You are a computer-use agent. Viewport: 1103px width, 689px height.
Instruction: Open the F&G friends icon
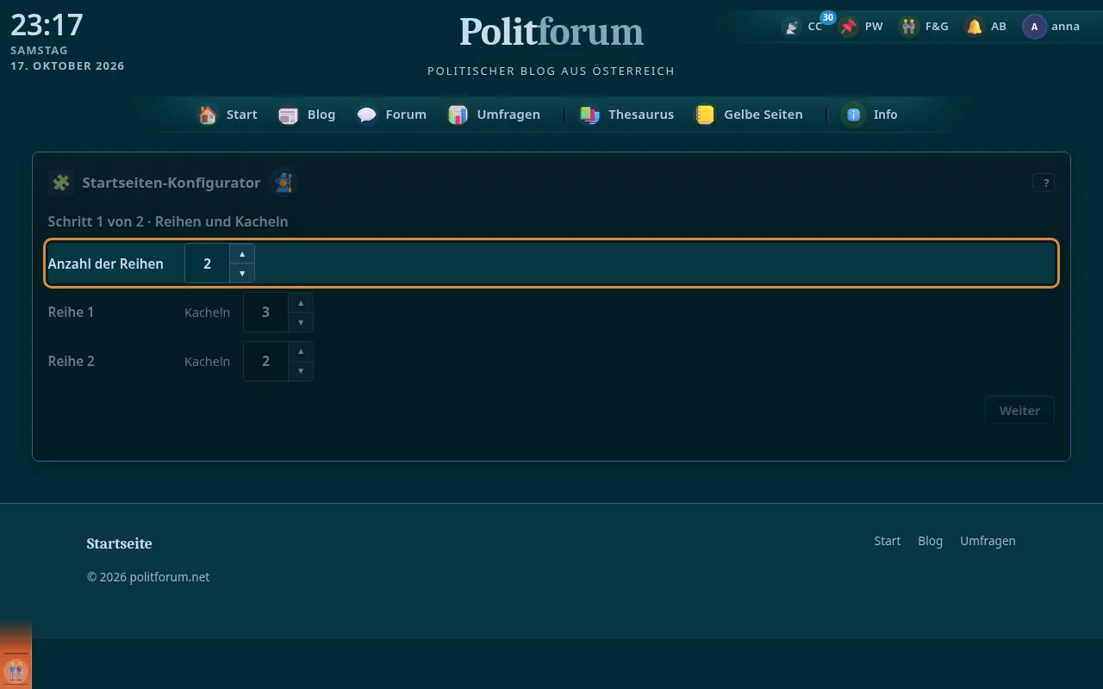(x=909, y=27)
